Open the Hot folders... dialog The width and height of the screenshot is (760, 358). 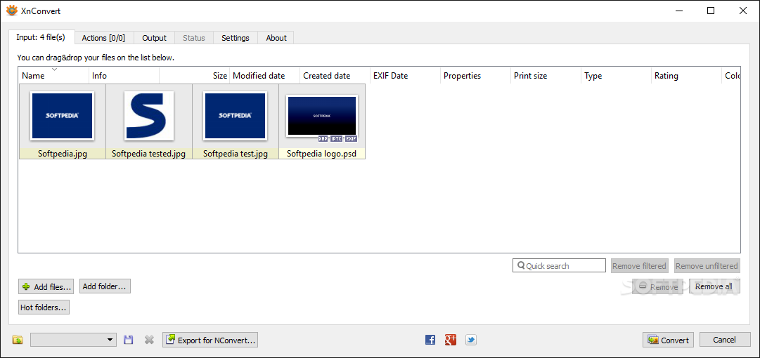tap(44, 307)
